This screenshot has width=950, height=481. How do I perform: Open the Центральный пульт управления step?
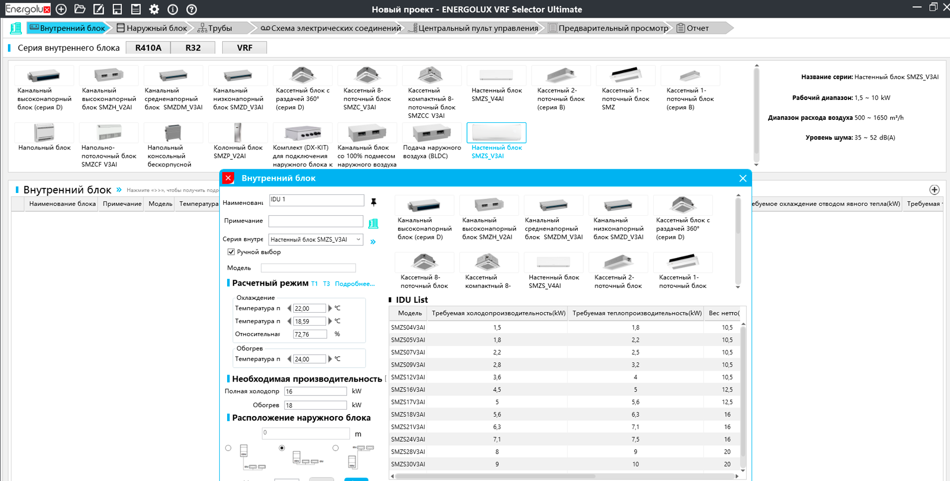pos(474,28)
